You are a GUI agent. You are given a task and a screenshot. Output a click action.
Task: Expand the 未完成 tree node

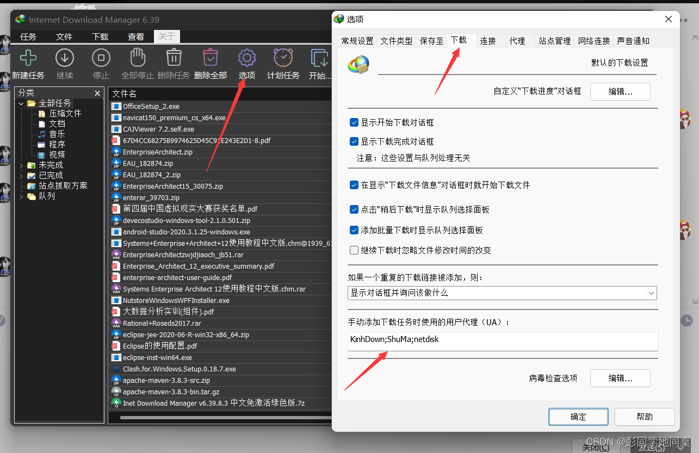click(21, 165)
